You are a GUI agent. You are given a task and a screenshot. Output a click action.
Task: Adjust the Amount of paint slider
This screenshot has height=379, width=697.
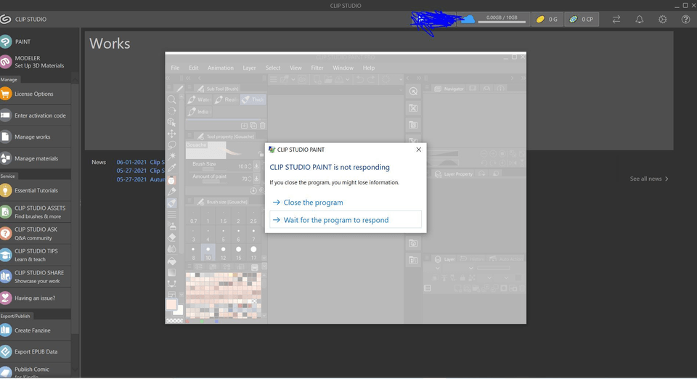(x=213, y=182)
